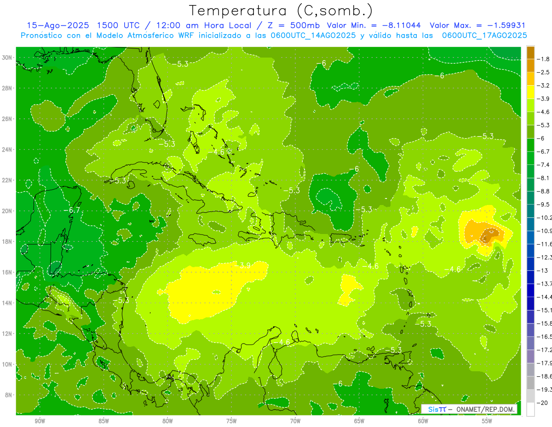Click the "-10.2" colorbar label
The width and height of the screenshot is (552, 427).
tap(545, 218)
